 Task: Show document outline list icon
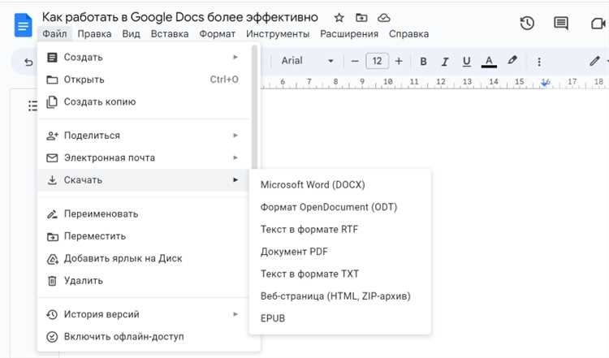click(x=32, y=106)
